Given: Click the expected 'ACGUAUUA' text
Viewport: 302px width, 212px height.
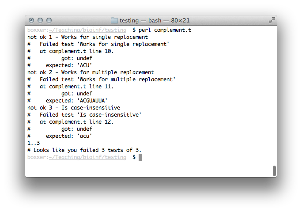Looking at the screenshot, I should [92, 101].
